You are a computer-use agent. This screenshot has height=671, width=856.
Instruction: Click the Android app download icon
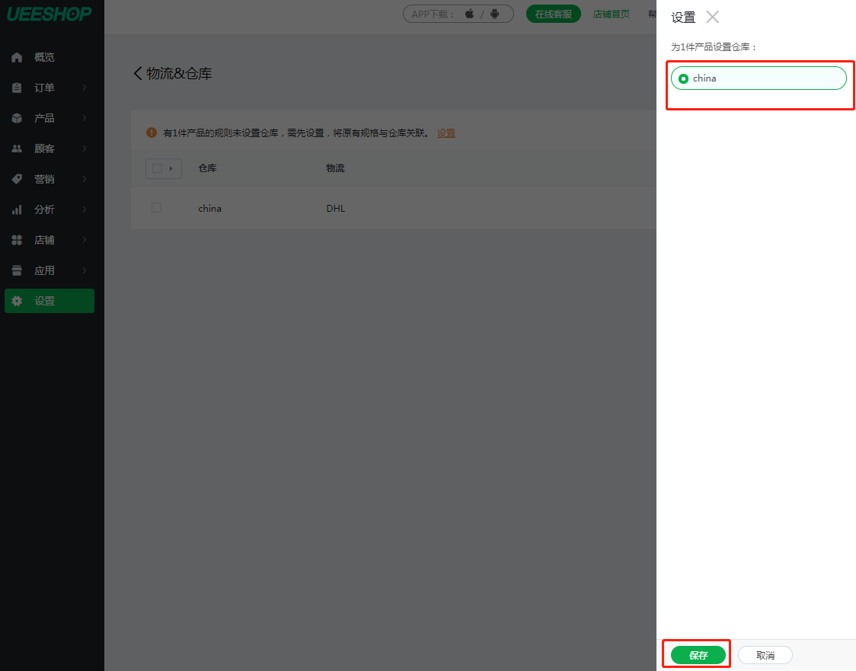point(494,14)
